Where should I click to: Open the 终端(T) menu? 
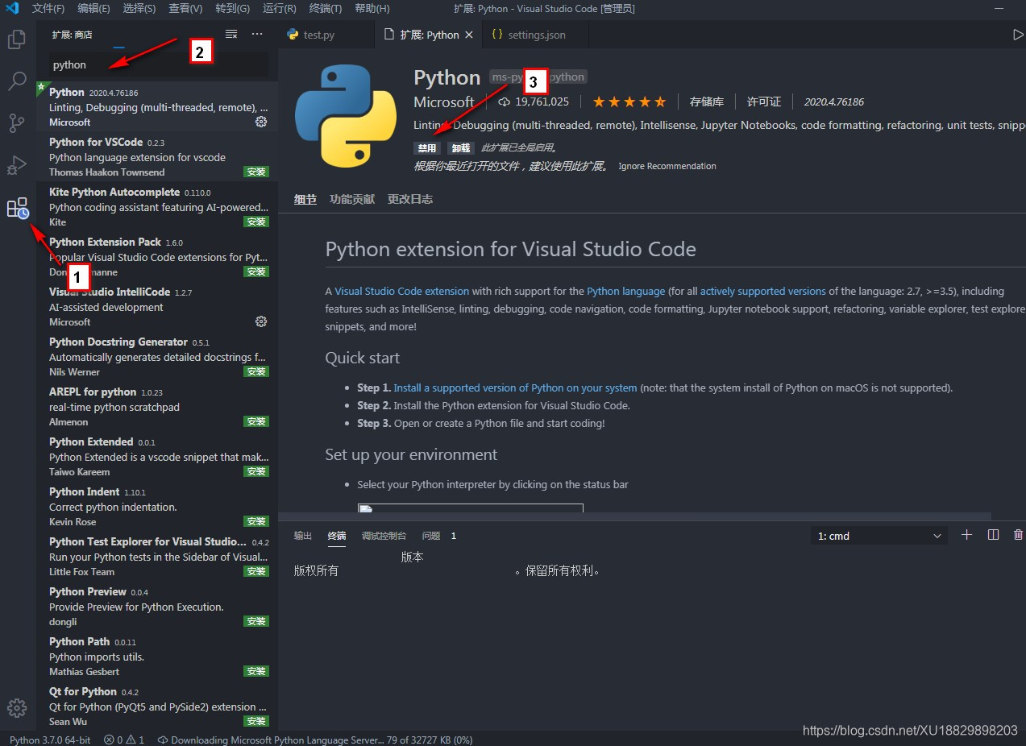(326, 8)
